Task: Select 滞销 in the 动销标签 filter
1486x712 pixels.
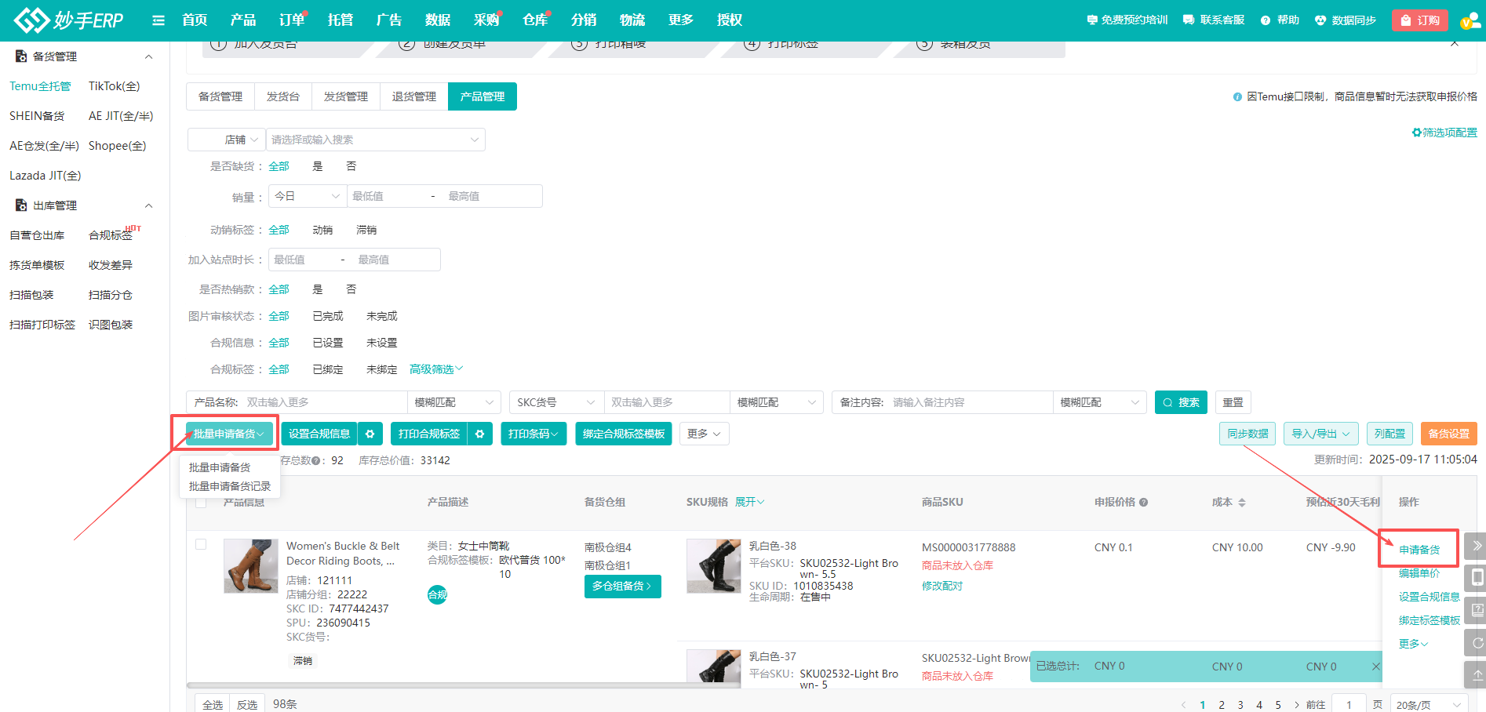Action: [x=366, y=230]
